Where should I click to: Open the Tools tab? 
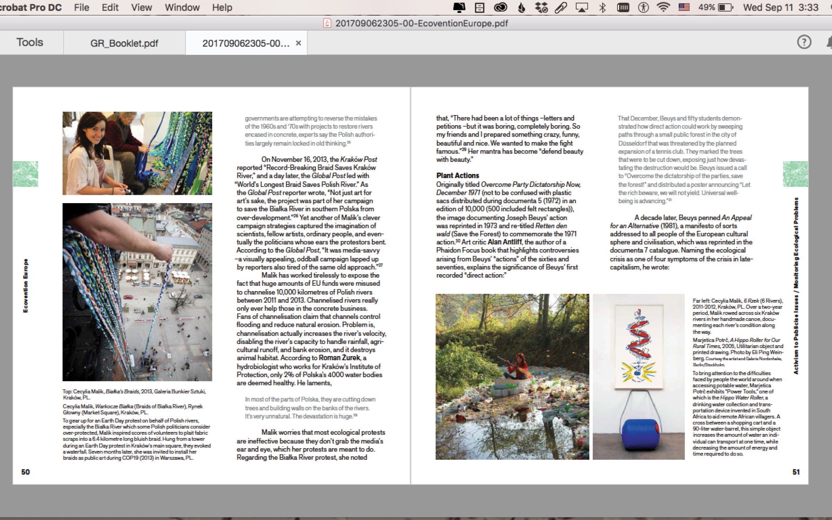point(30,42)
